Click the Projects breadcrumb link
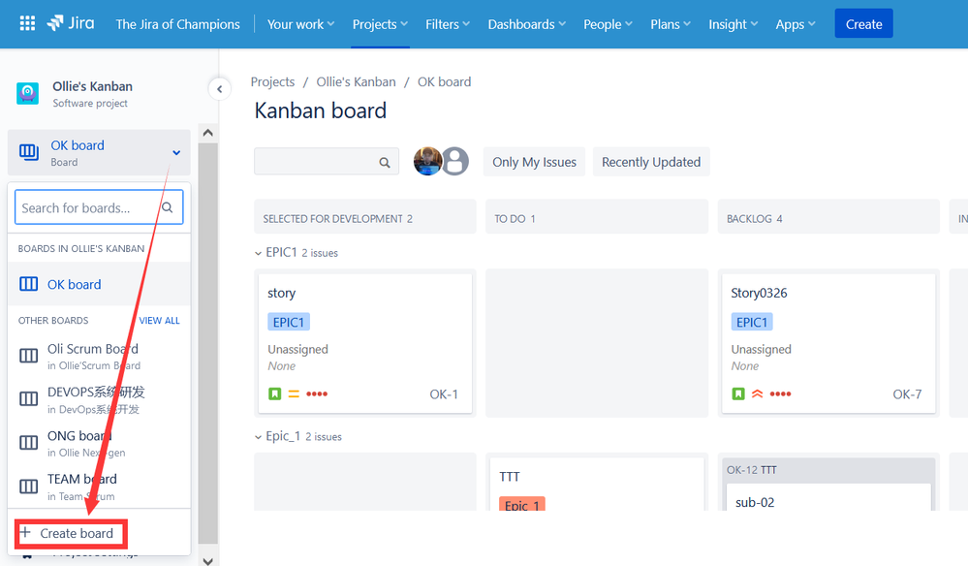This screenshot has height=566, width=968. pos(272,81)
